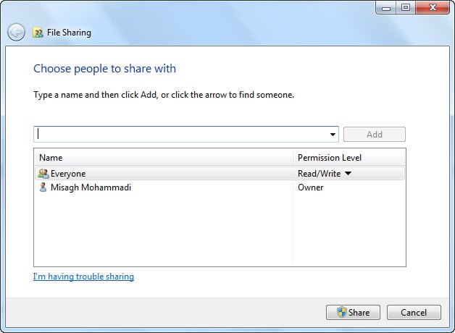Click the File Sharing icon in header
This screenshot has height=333, width=455.
[x=38, y=33]
